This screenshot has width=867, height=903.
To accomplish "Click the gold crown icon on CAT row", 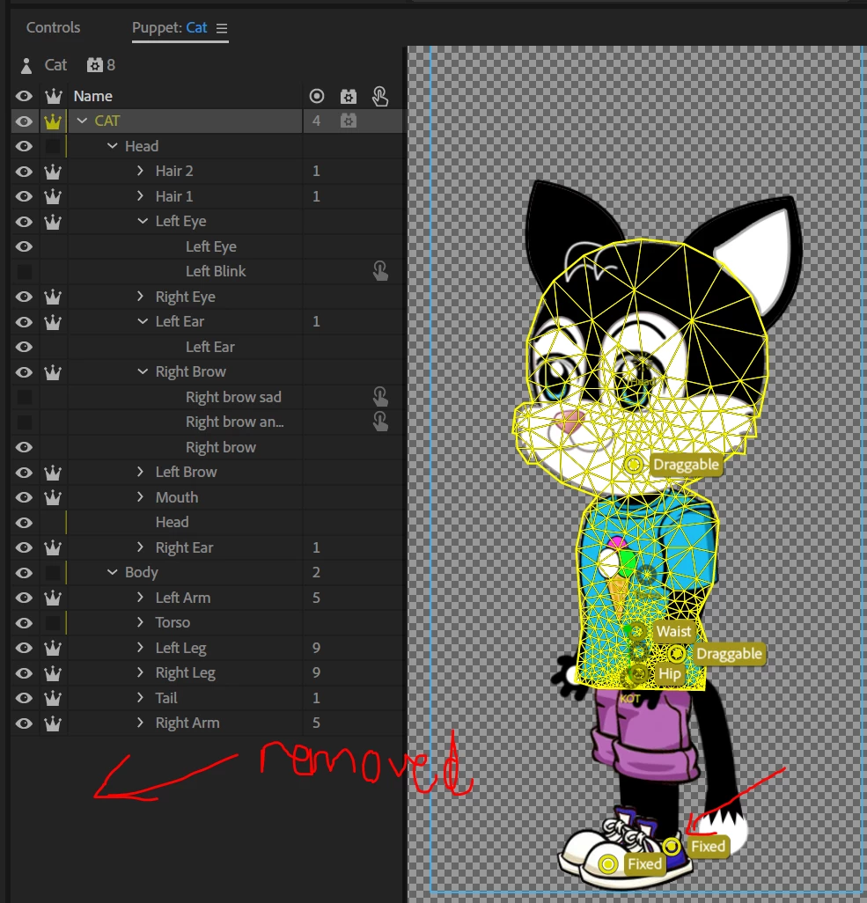I will tap(53, 121).
